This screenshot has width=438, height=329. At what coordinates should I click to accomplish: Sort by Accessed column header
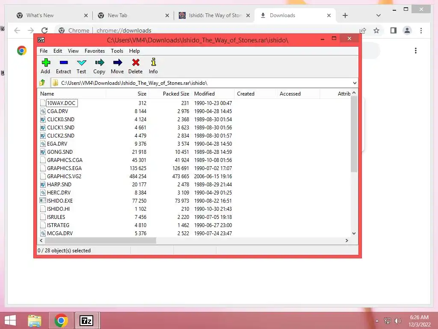[298, 94]
